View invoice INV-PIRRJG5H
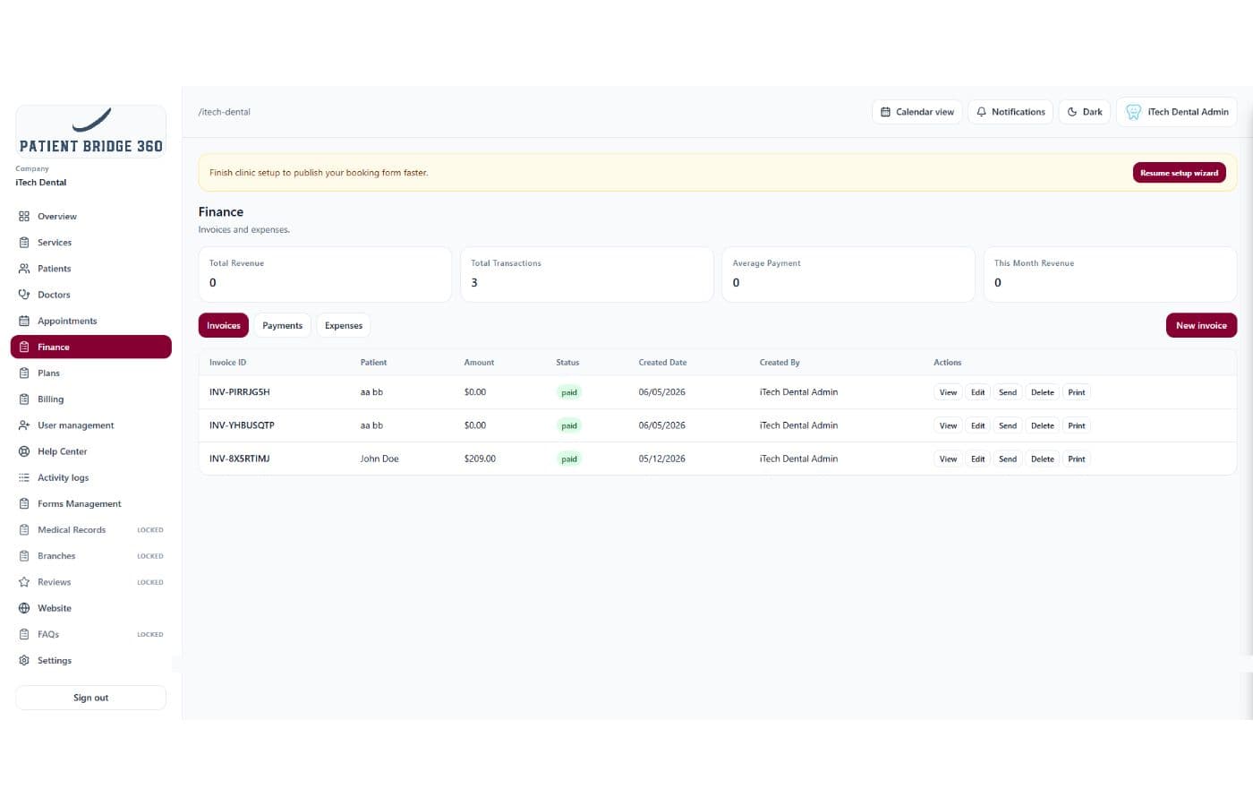 point(948,392)
